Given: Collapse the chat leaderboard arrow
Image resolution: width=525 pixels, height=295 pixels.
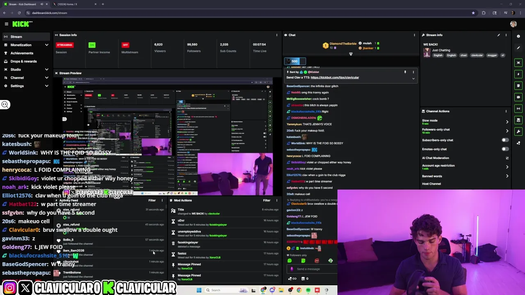Looking at the screenshot, I should click(351, 54).
